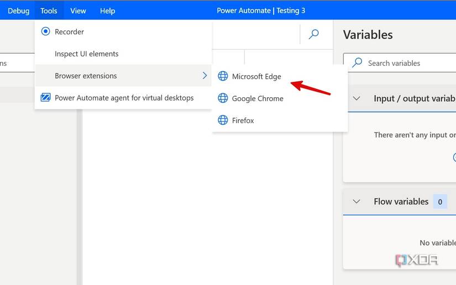
Task: Select Firefox extension
Action: coord(280,120)
